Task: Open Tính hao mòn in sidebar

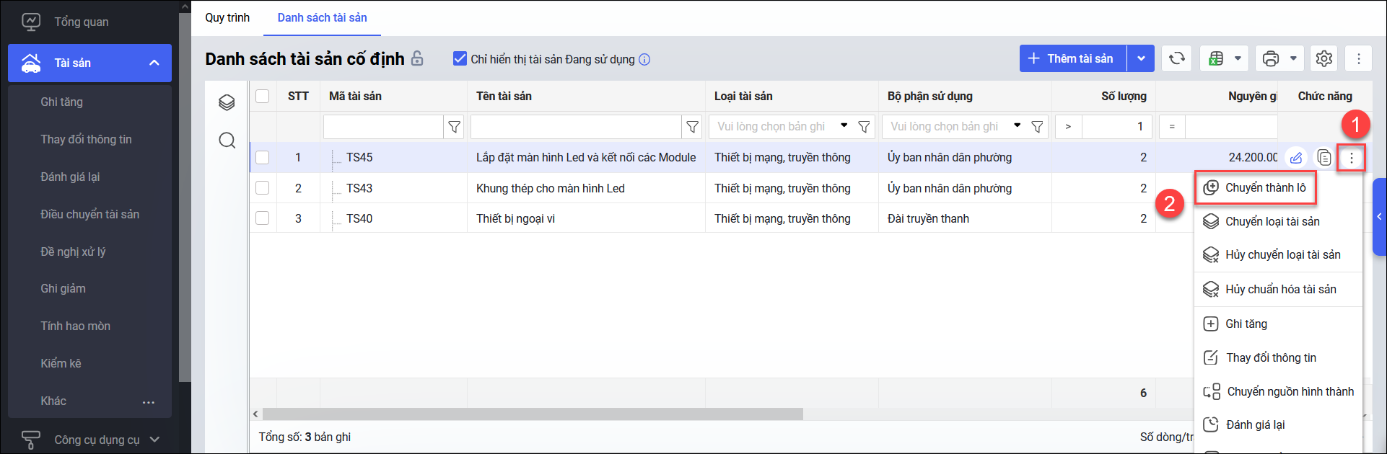Action: tap(76, 326)
